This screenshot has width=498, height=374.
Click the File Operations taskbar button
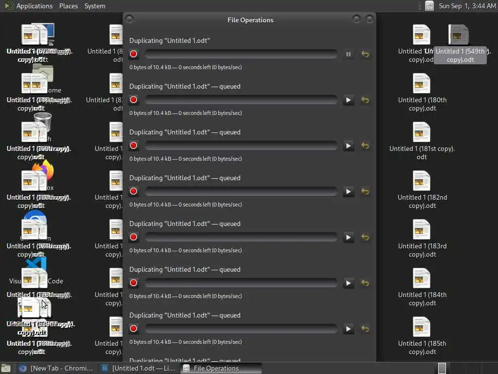(x=221, y=368)
